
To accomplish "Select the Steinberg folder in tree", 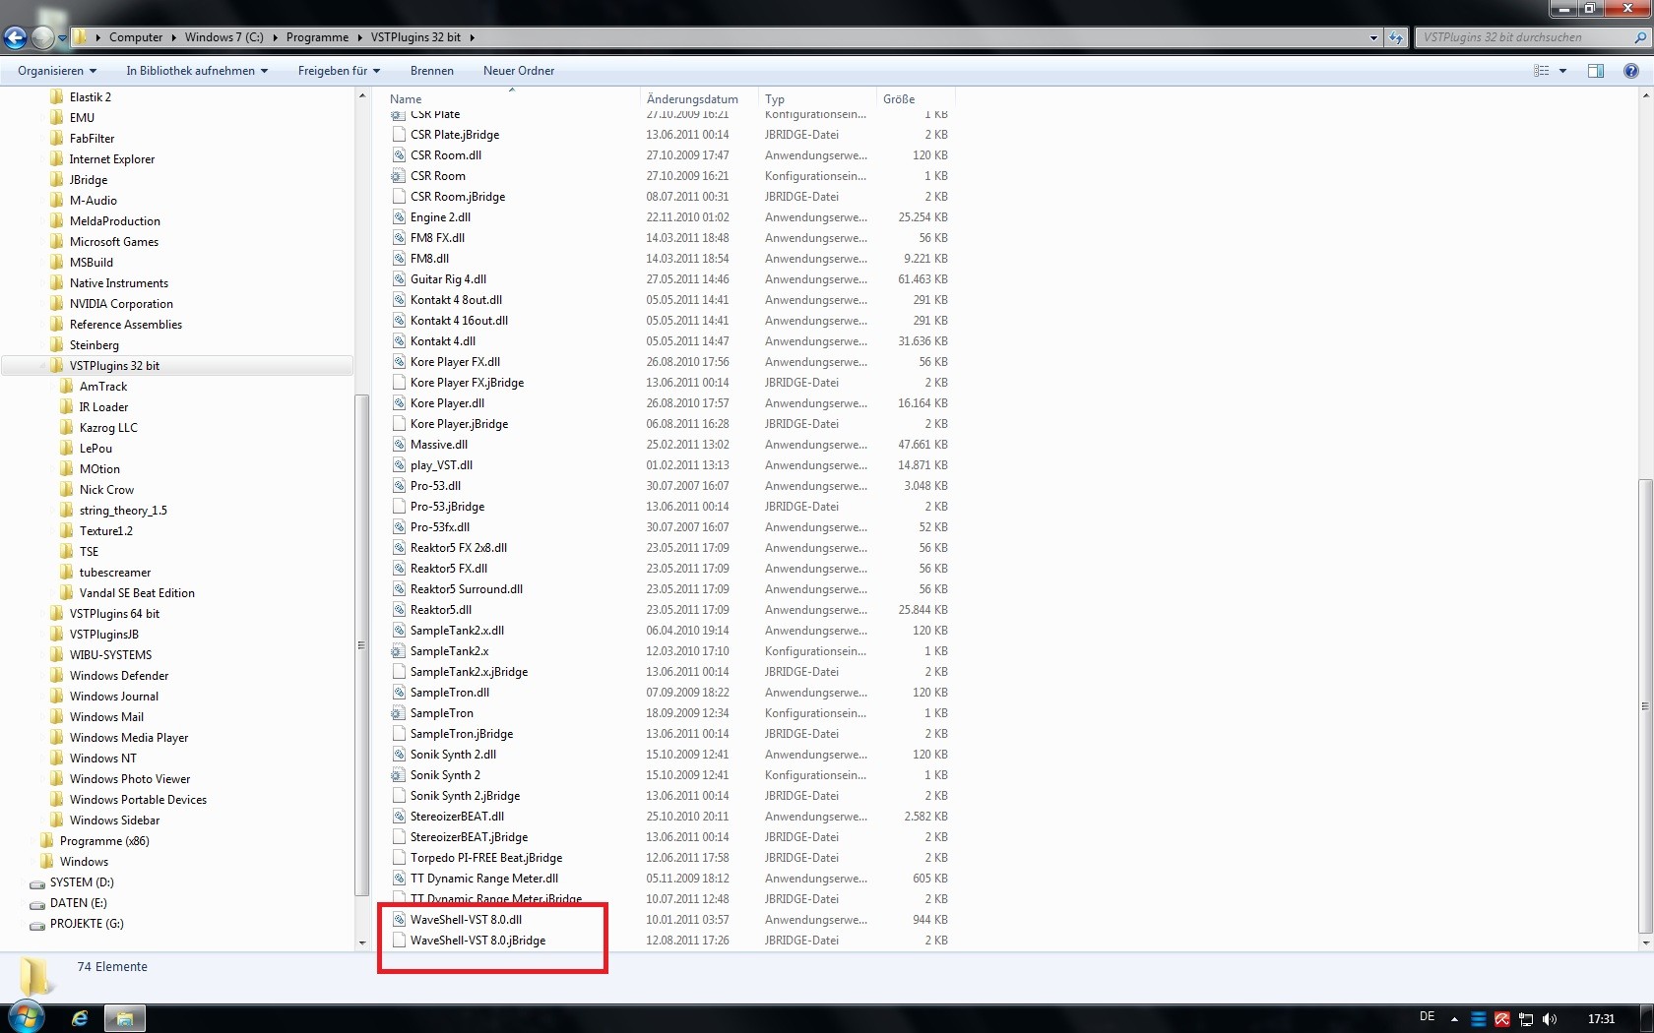I will (x=95, y=345).
